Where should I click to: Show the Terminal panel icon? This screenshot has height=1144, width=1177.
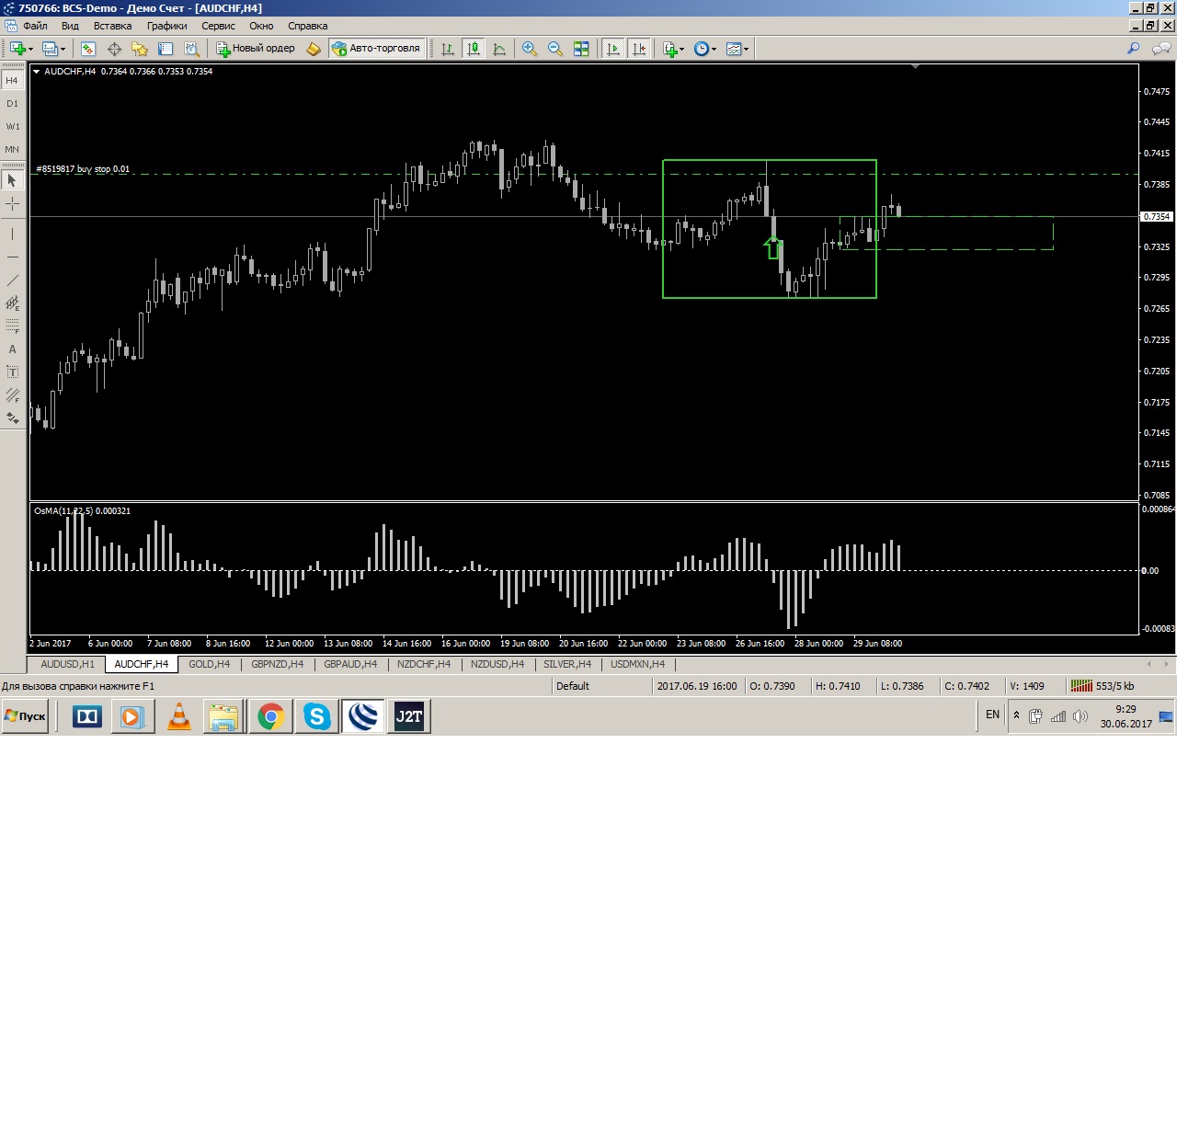166,49
